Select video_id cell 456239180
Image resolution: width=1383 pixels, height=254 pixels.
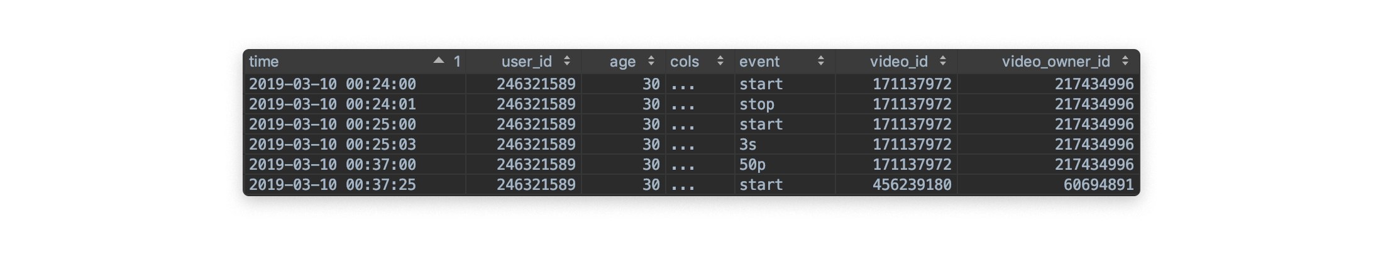point(912,185)
